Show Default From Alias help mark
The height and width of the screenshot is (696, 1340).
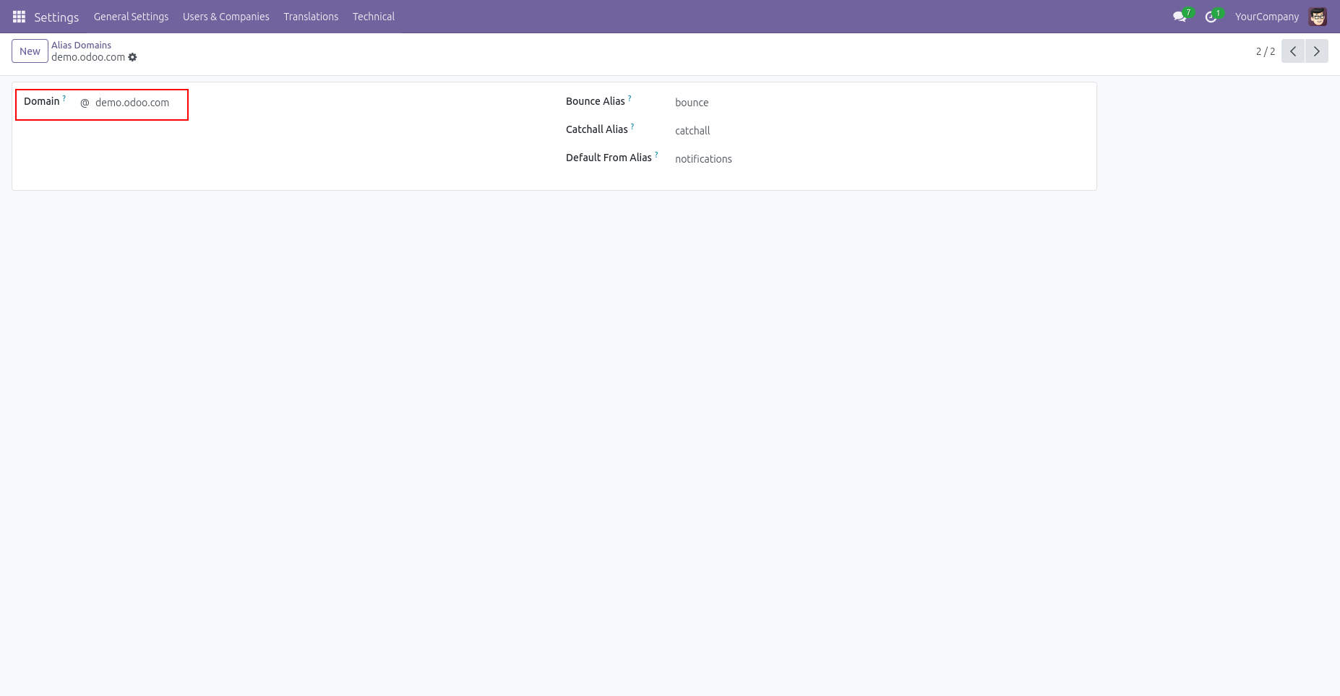[x=656, y=155]
